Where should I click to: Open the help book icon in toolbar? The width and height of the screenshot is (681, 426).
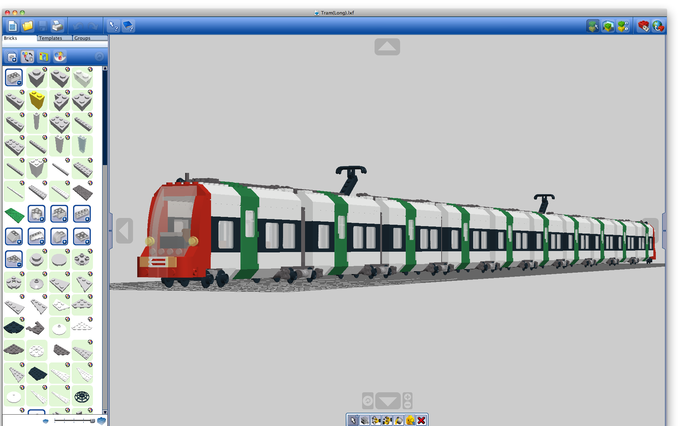click(x=128, y=26)
